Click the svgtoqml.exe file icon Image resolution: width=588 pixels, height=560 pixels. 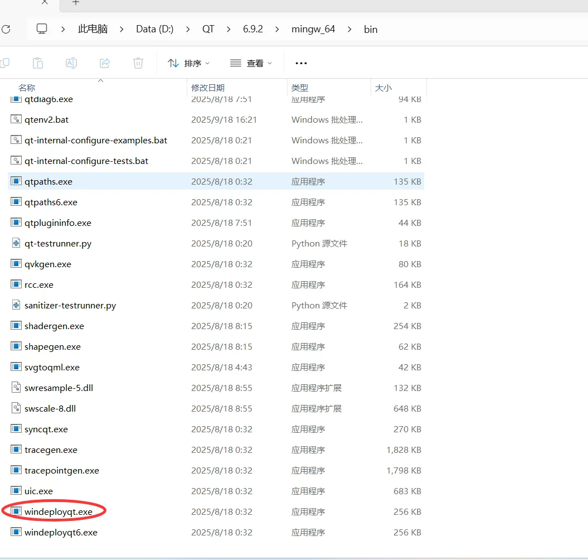[x=16, y=367]
